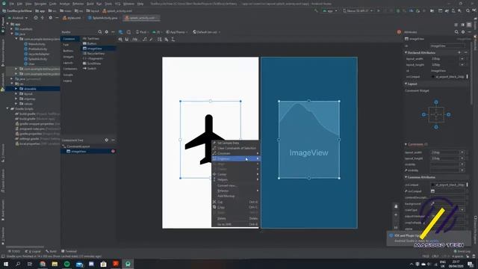The width and height of the screenshot is (478, 269).
Task: Click the design surface select-layers icon
Action: point(121,32)
